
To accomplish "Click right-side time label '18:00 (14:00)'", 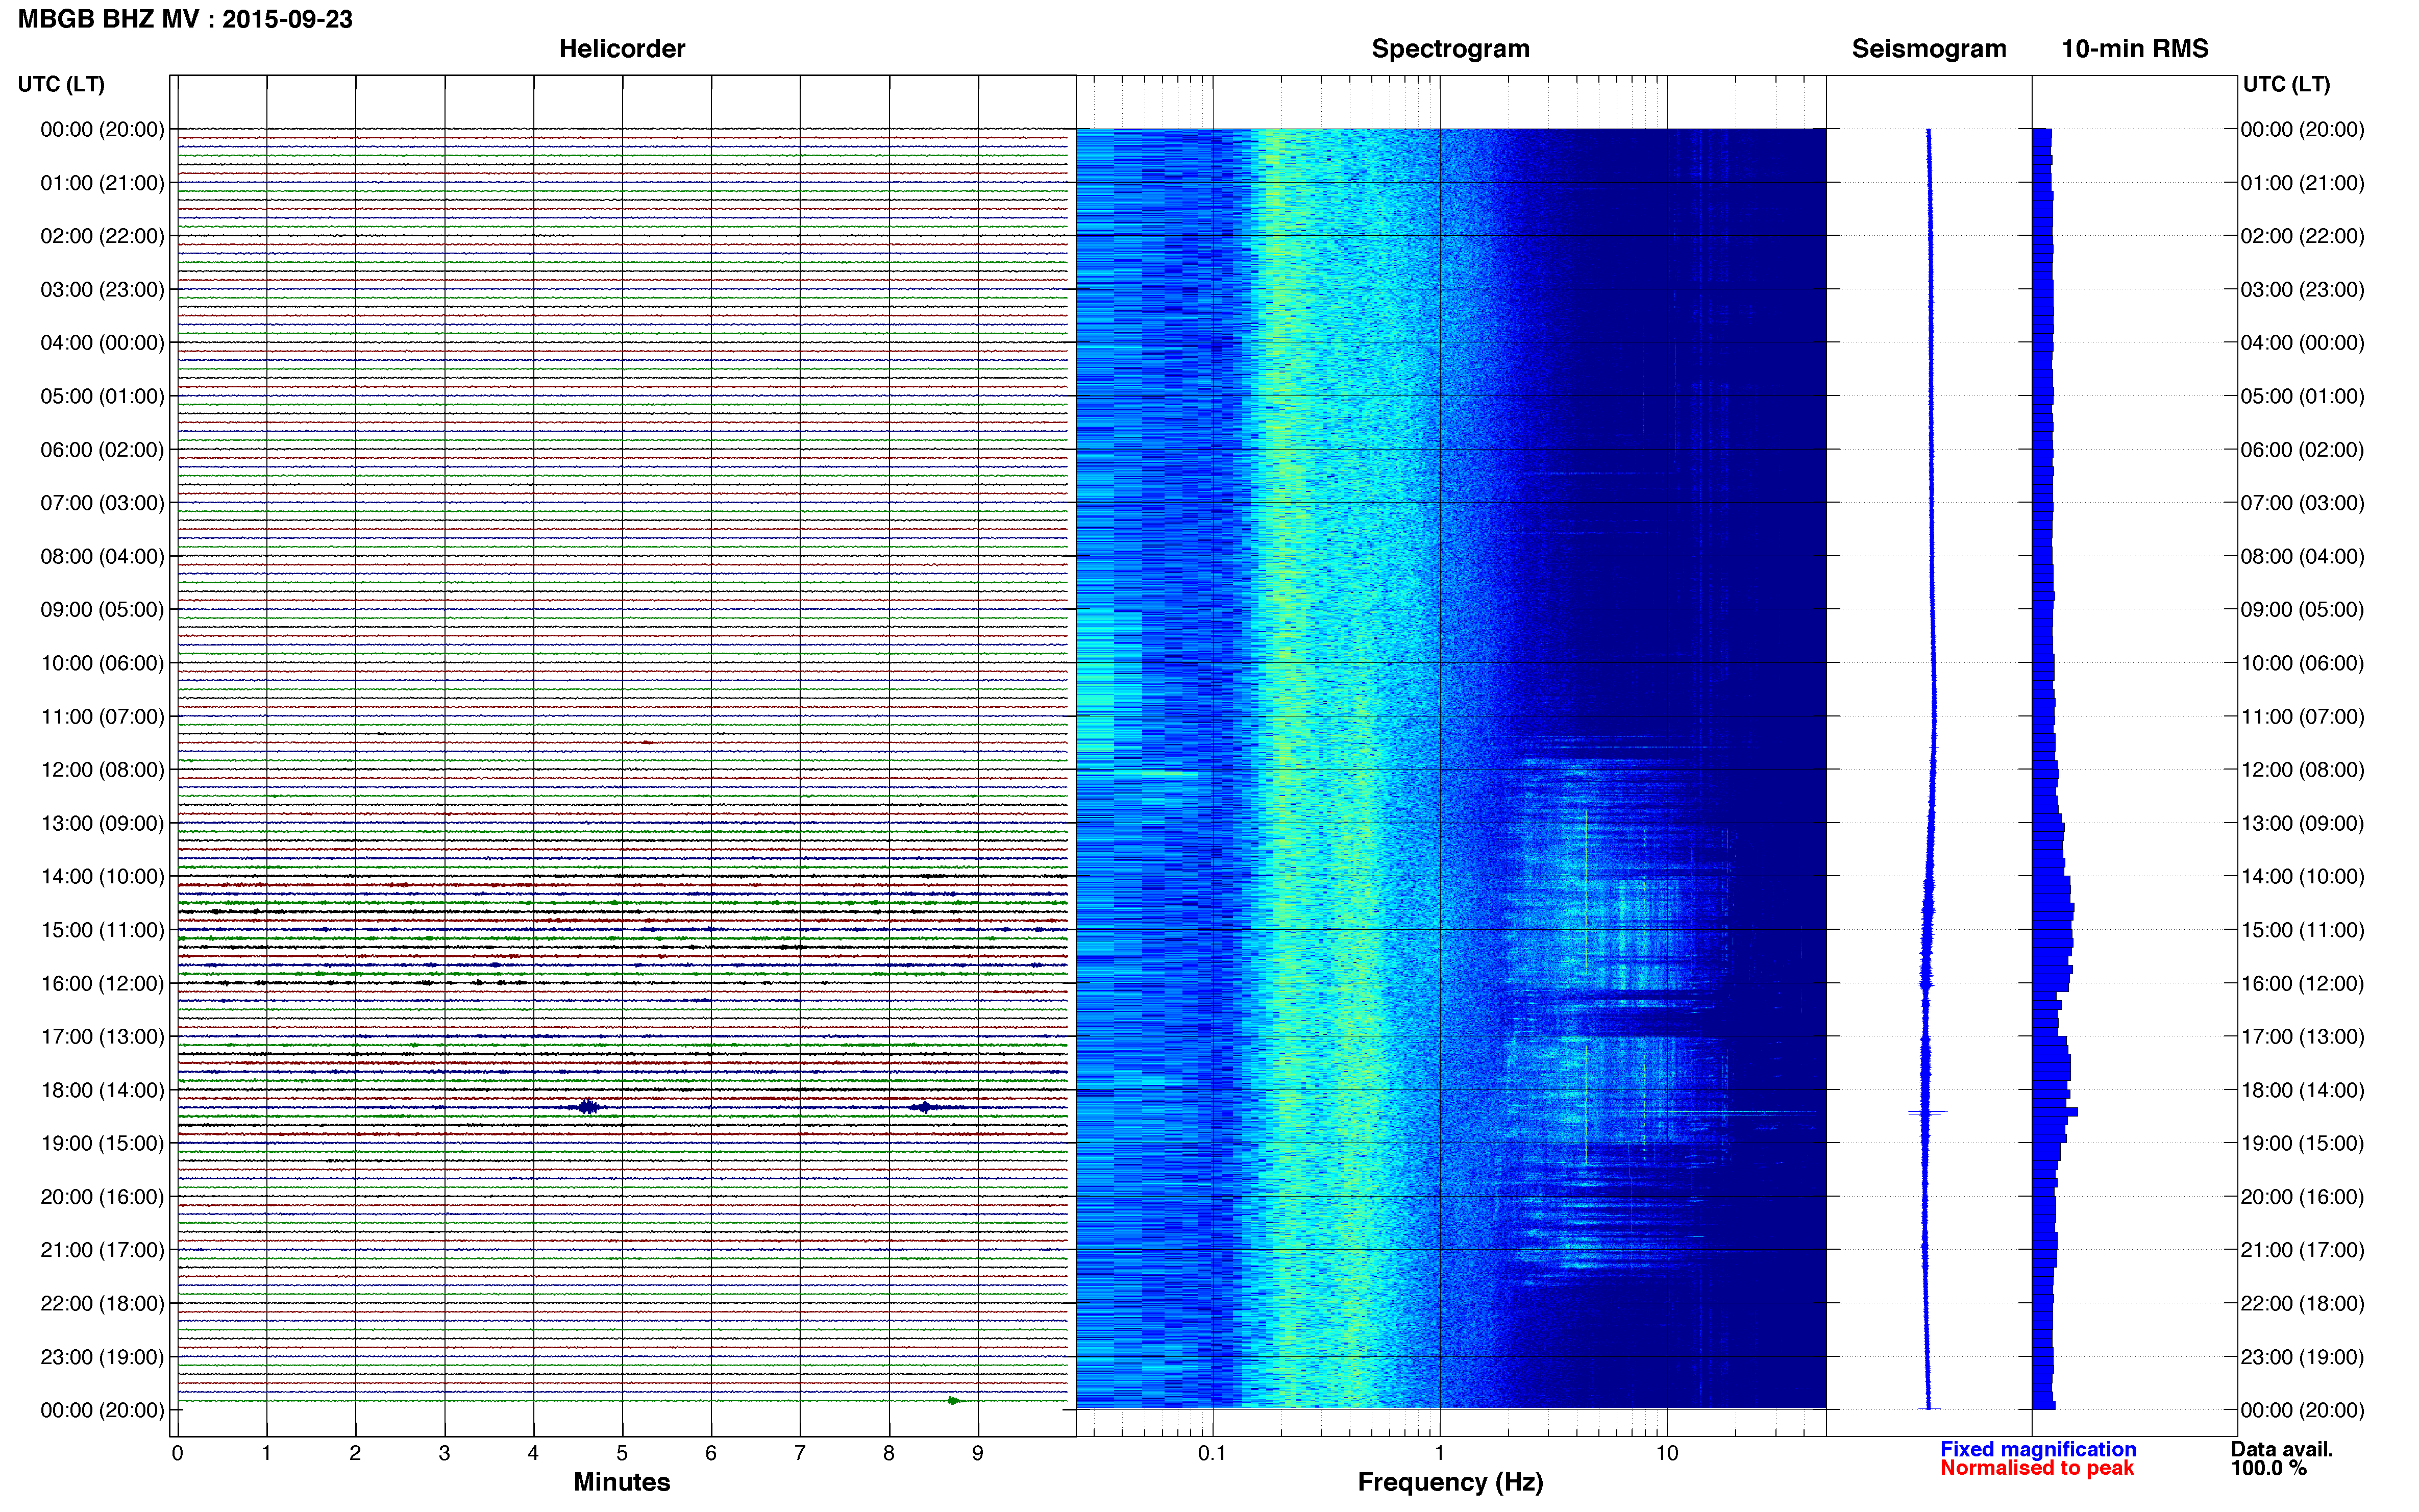I will coord(2302,1090).
